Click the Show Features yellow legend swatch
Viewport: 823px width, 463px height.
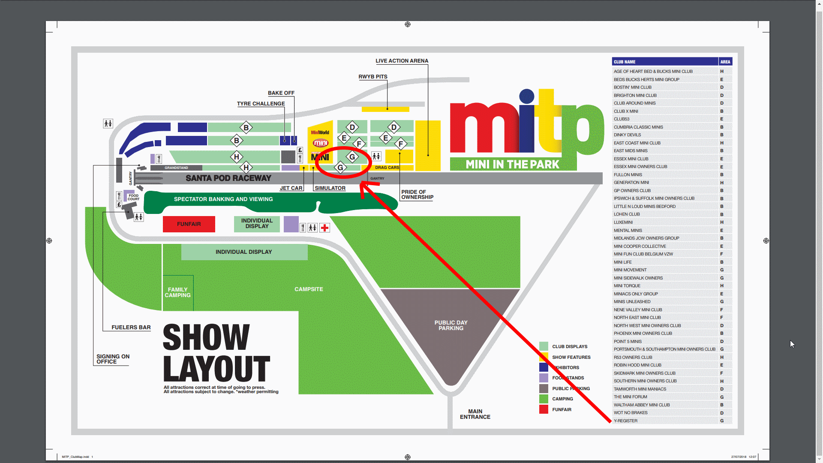[x=544, y=357]
